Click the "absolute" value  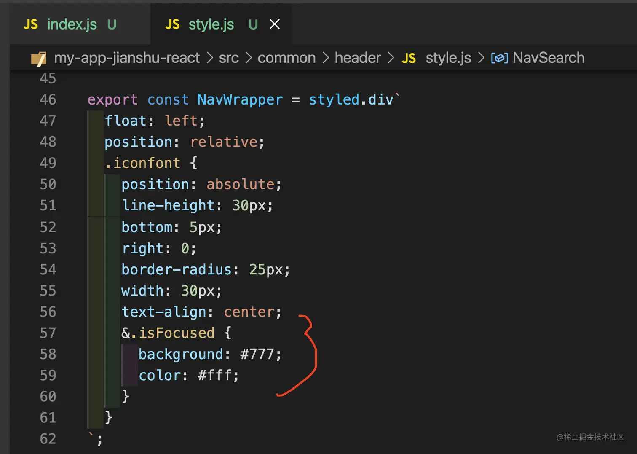point(241,184)
